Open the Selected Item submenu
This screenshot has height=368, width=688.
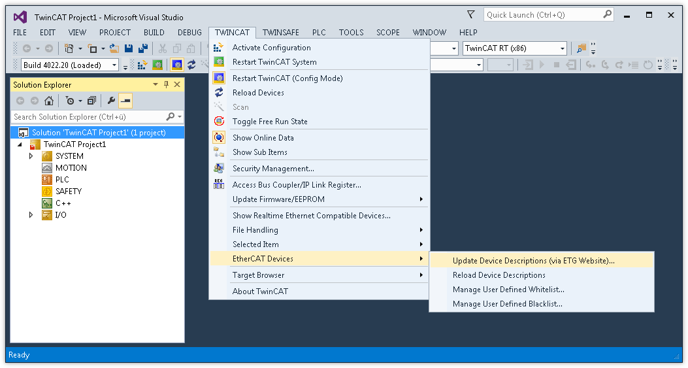(x=319, y=244)
